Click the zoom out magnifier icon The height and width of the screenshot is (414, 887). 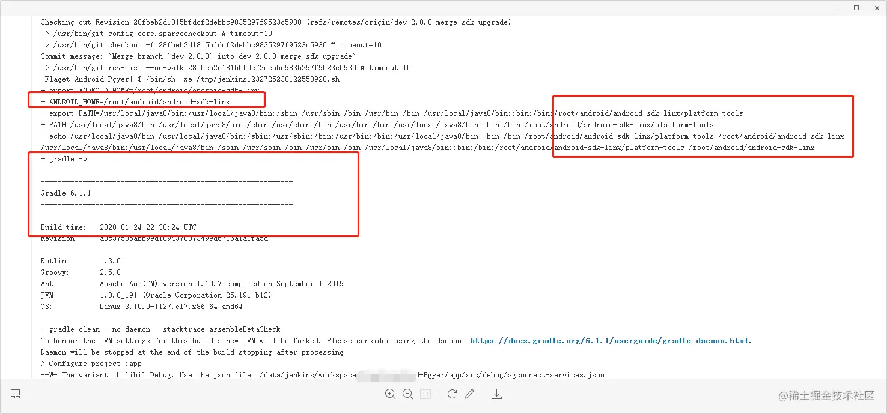click(x=407, y=394)
